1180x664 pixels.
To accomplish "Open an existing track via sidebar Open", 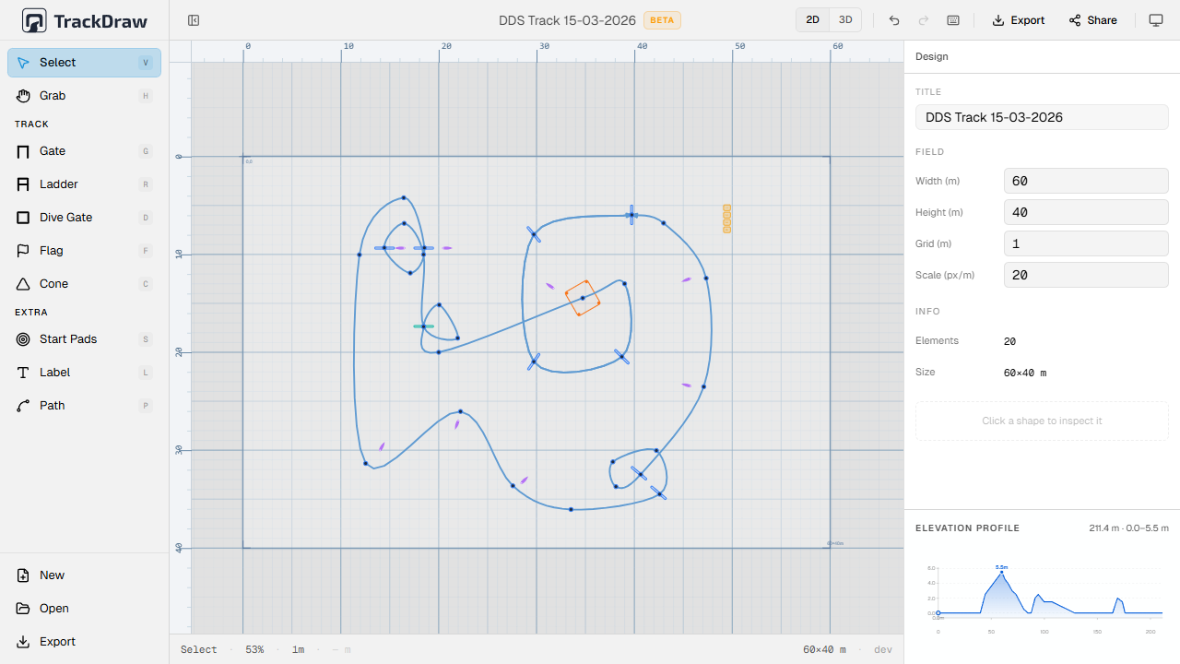I will (53, 608).
